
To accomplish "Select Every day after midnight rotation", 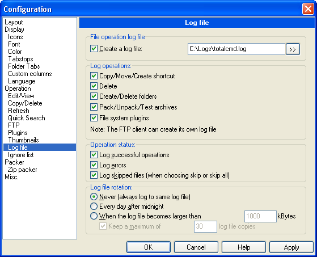I will 94,207.
